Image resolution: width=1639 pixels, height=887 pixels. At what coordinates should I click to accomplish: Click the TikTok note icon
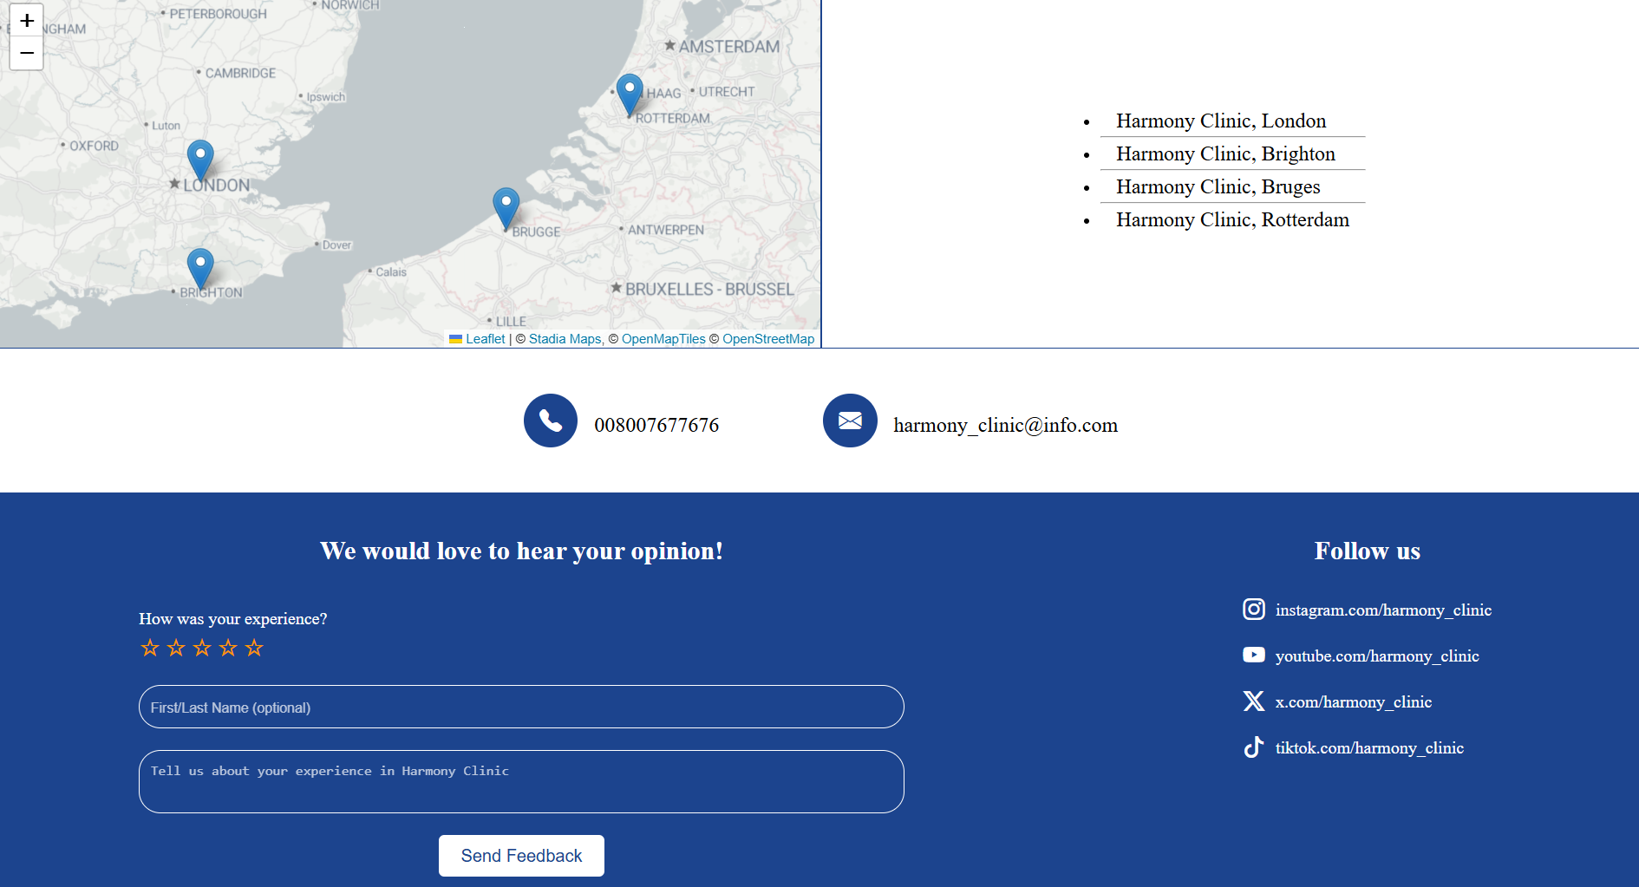coord(1253,747)
